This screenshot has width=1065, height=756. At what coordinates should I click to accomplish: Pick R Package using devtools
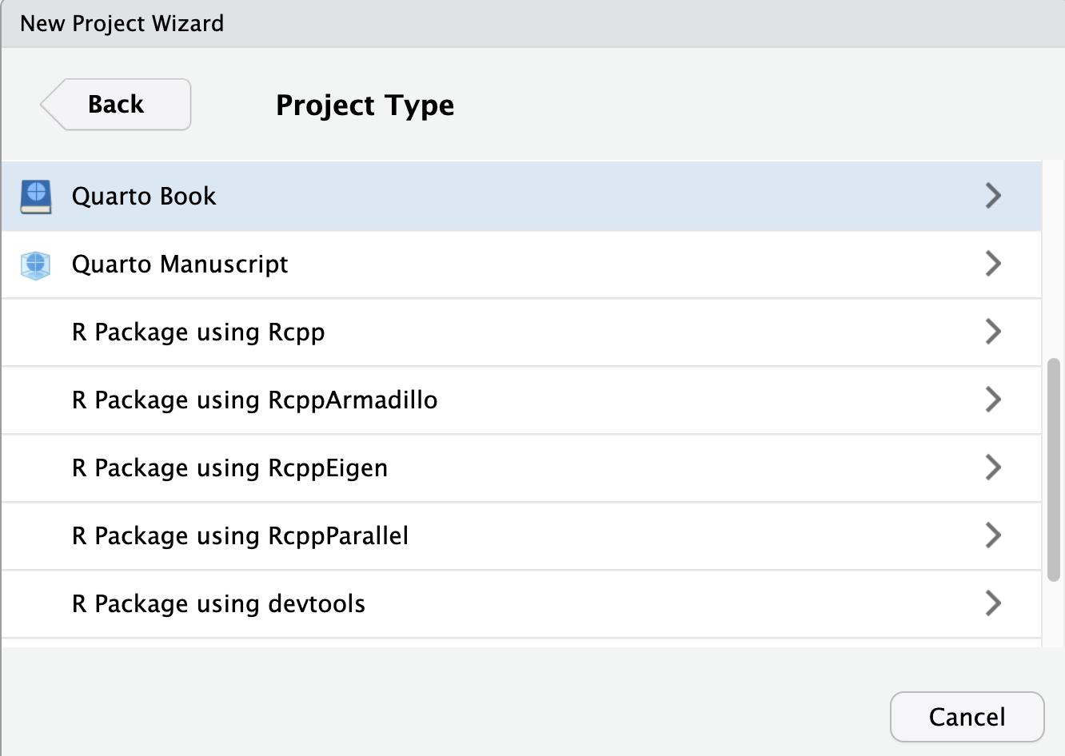coord(218,604)
